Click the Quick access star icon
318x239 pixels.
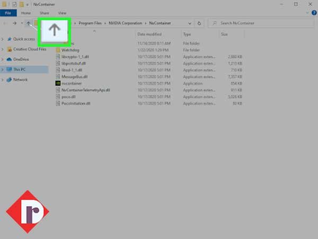click(x=10, y=39)
